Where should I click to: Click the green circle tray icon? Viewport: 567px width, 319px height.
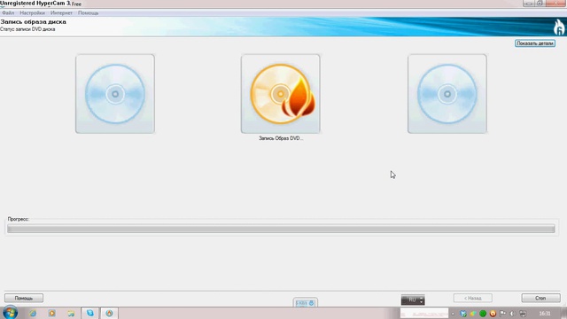(x=483, y=314)
